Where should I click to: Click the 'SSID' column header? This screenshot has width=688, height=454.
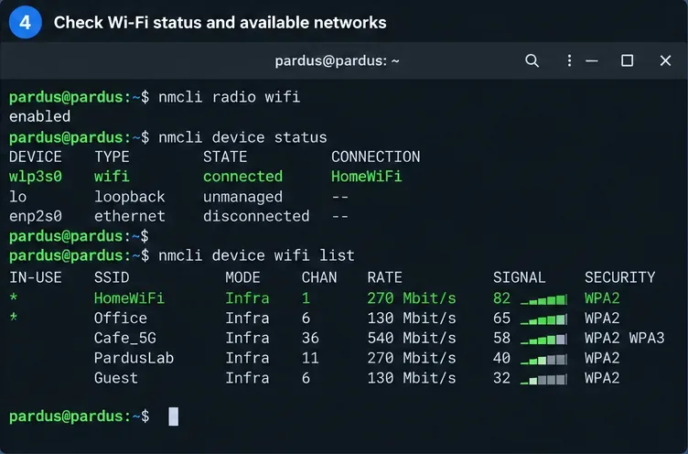(x=112, y=277)
